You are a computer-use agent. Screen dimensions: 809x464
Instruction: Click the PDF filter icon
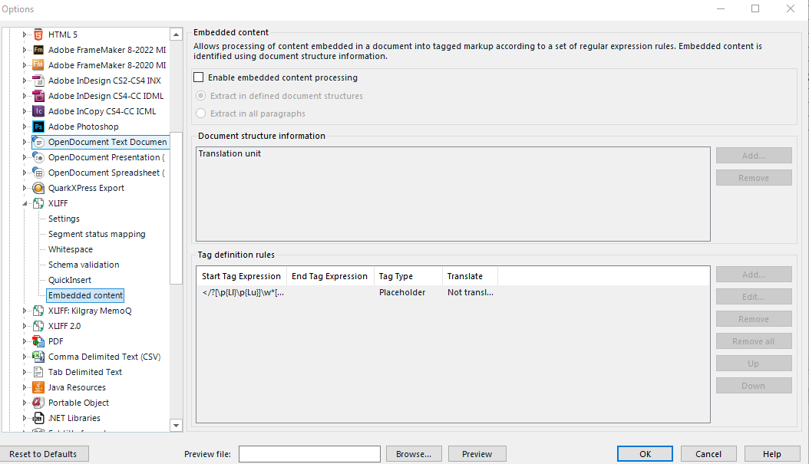[38, 341]
